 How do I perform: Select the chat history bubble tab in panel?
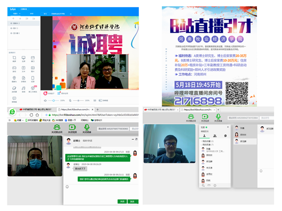pyautogui.click(x=225, y=136)
